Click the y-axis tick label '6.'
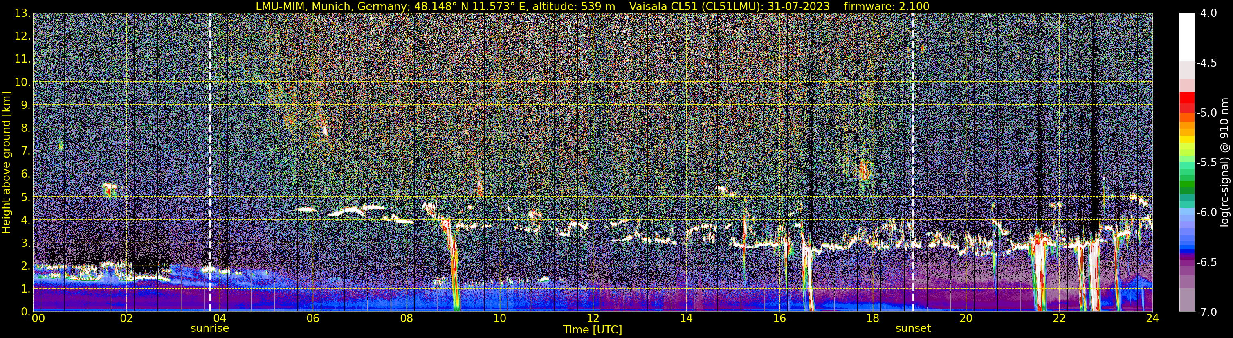1233x338 pixels. [25, 174]
